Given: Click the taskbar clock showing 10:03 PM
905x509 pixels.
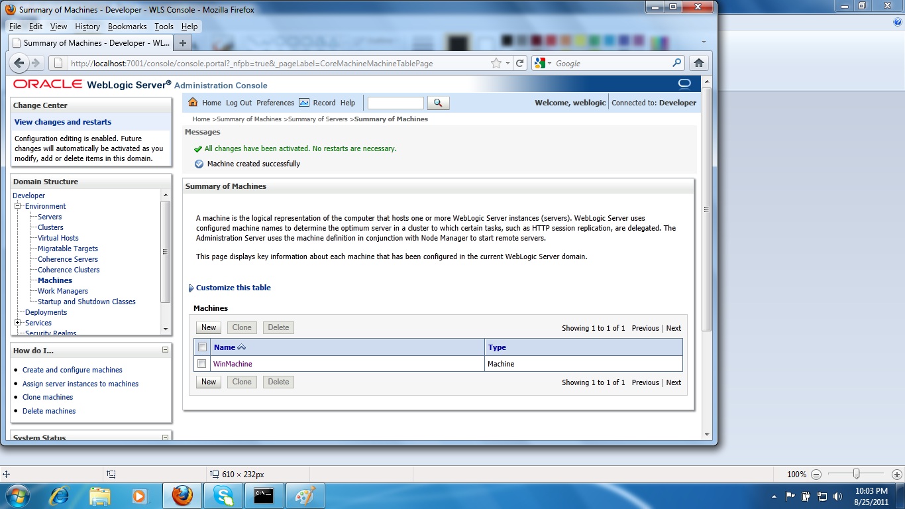Looking at the screenshot, I should (871, 491).
